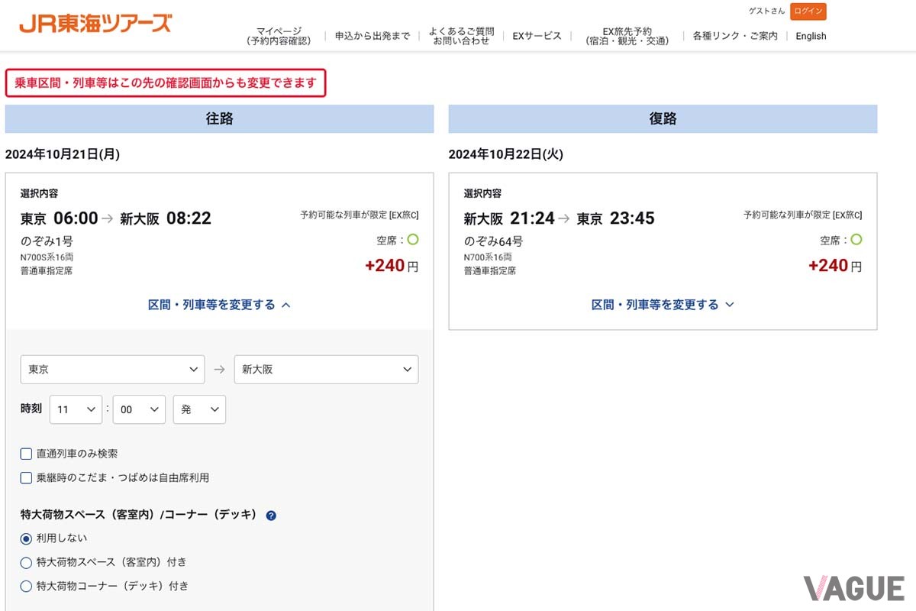Click 予約可能な列車が限定 [EX旅C] in the 往路 card
916x611 pixels.
[360, 215]
